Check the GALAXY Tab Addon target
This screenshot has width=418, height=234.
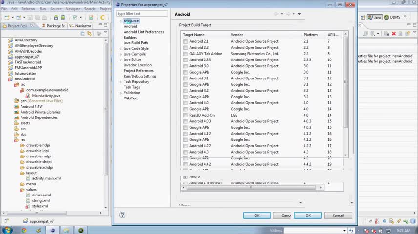[x=185, y=54]
